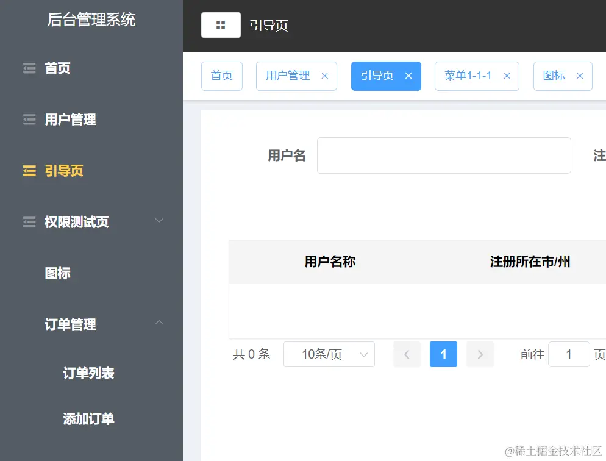606x461 pixels.
Task: Go to previous page arrow in pagination
Action: click(407, 354)
